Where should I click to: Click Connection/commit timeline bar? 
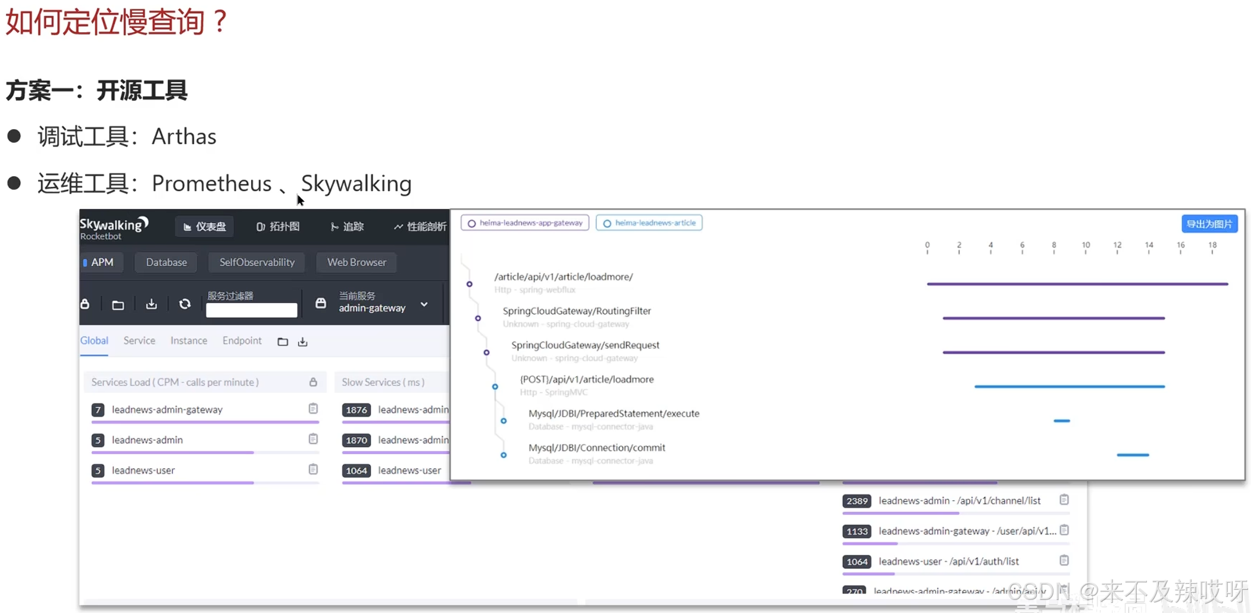(1133, 455)
